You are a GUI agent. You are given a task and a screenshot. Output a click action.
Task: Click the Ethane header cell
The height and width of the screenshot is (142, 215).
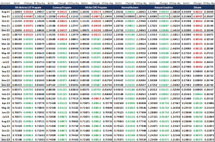[x=198, y=7]
